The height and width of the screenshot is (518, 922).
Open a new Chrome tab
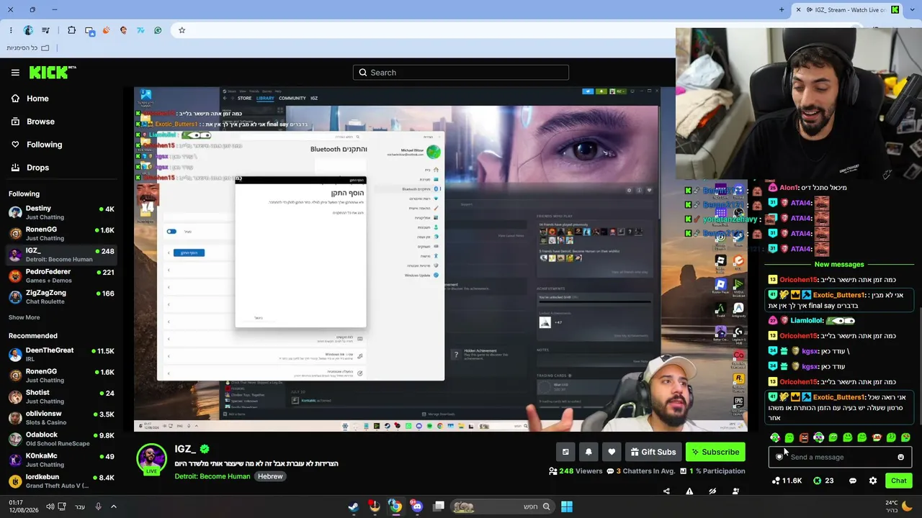coord(782,9)
